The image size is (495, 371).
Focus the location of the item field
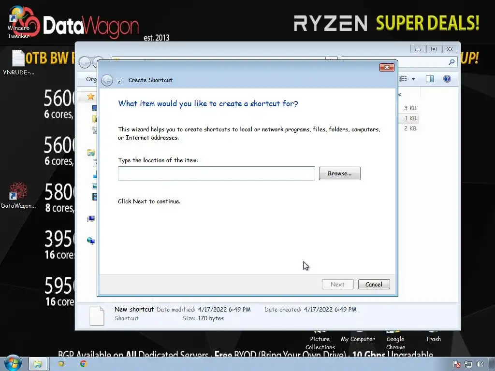[216, 173]
